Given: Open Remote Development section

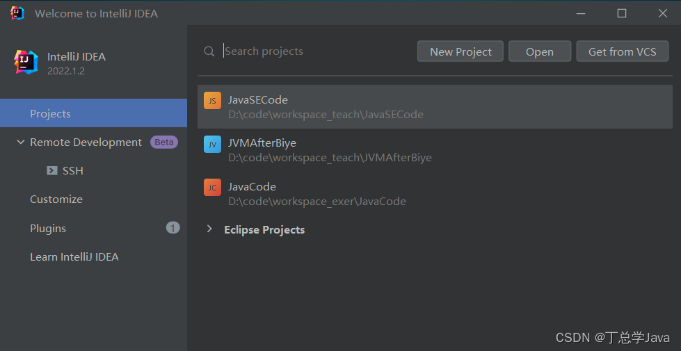Looking at the screenshot, I should coord(86,142).
